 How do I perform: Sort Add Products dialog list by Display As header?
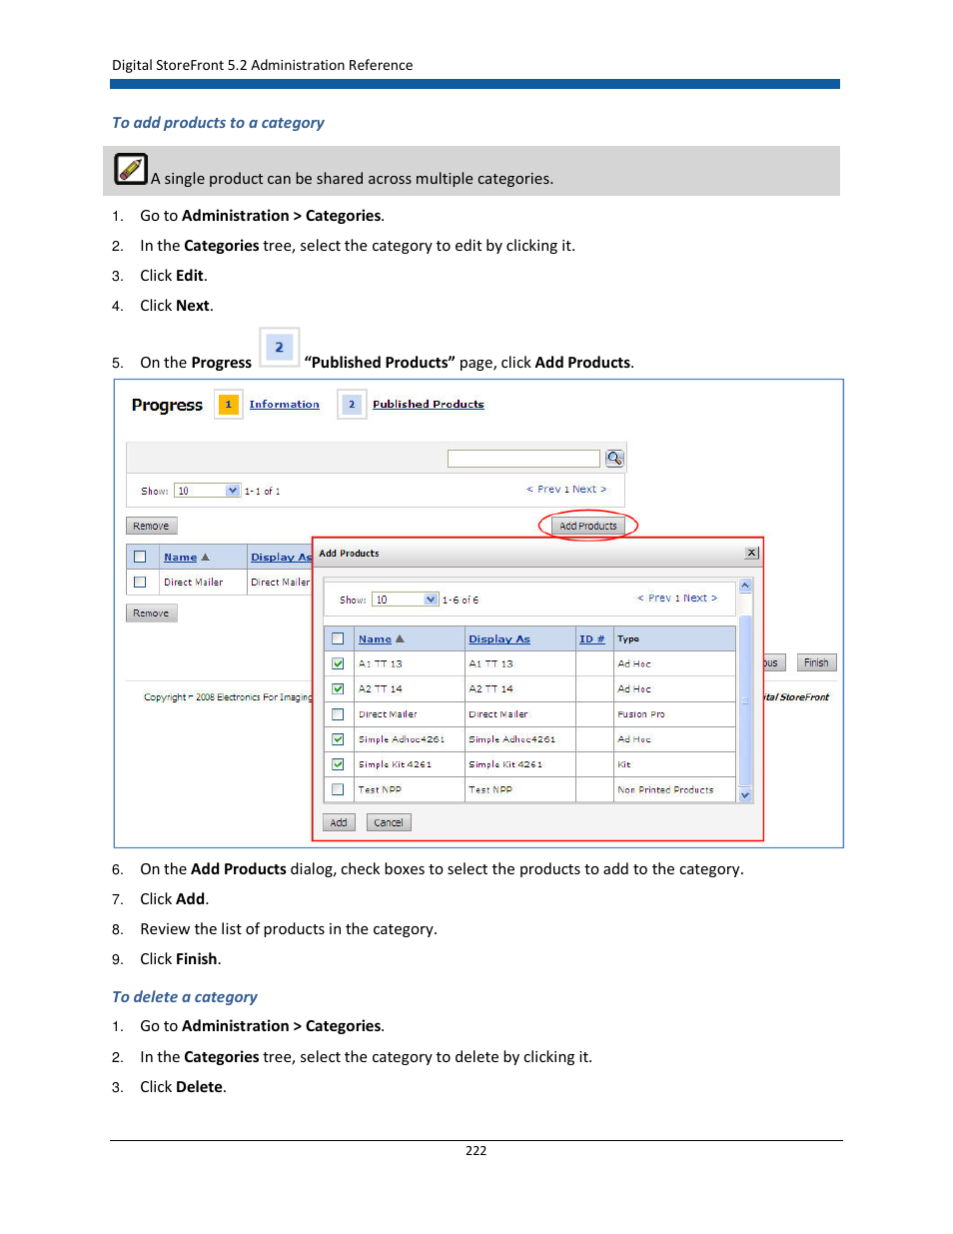click(x=499, y=639)
